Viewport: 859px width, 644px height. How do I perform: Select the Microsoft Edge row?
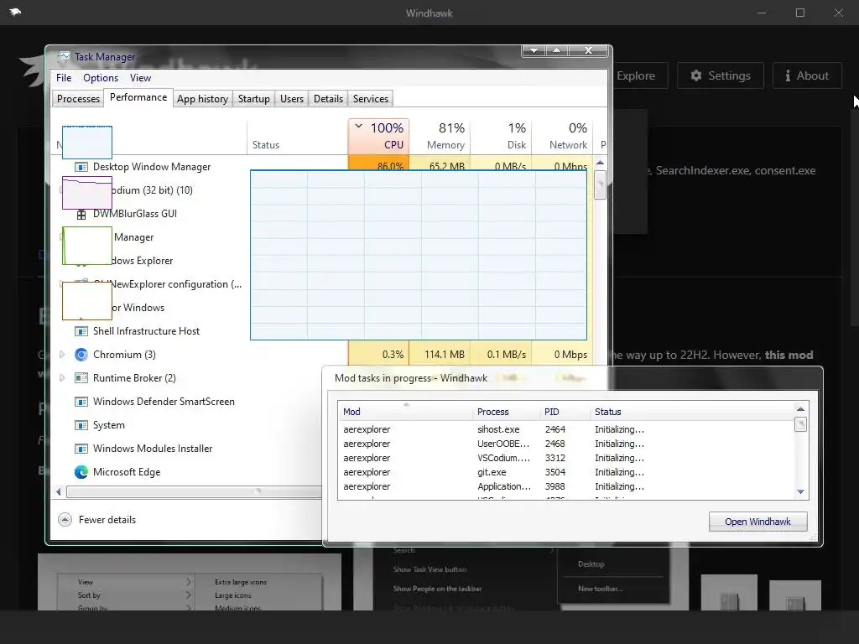127,471
